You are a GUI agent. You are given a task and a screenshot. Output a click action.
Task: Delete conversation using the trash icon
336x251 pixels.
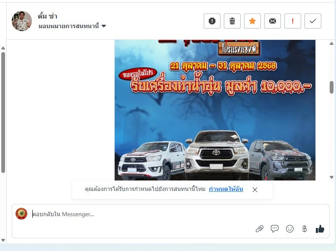[232, 21]
